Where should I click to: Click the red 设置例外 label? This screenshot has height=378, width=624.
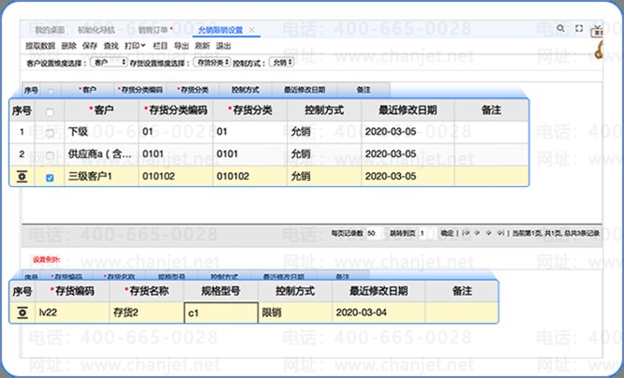pos(46,259)
